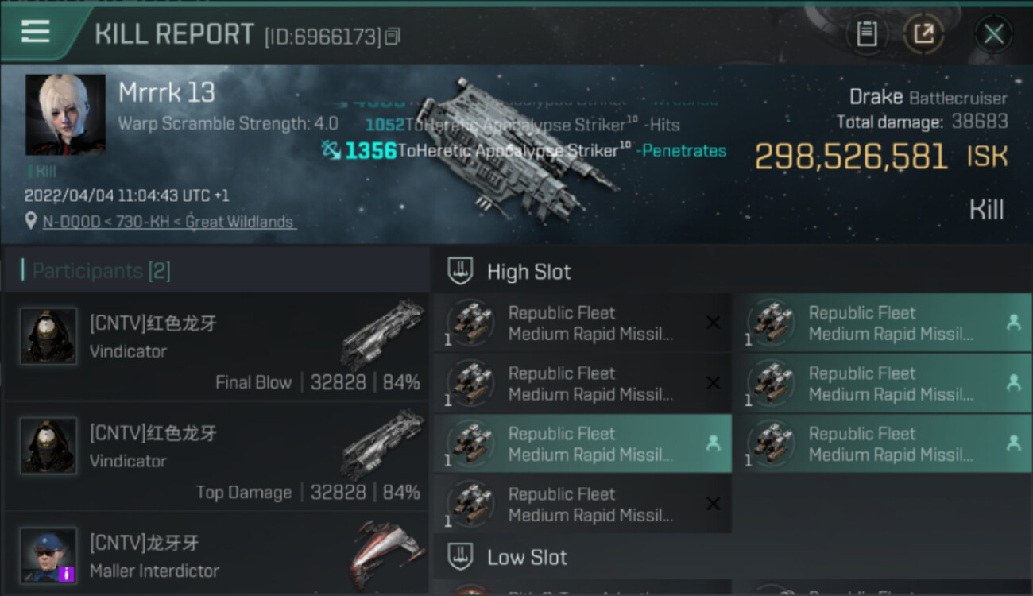
Task: Click Mrrrk 13 pilot portrait
Action: click(x=65, y=114)
